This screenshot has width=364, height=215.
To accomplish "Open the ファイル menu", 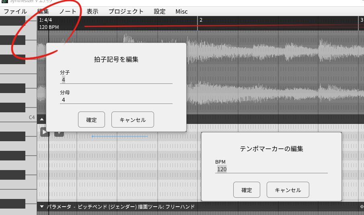I will point(15,11).
